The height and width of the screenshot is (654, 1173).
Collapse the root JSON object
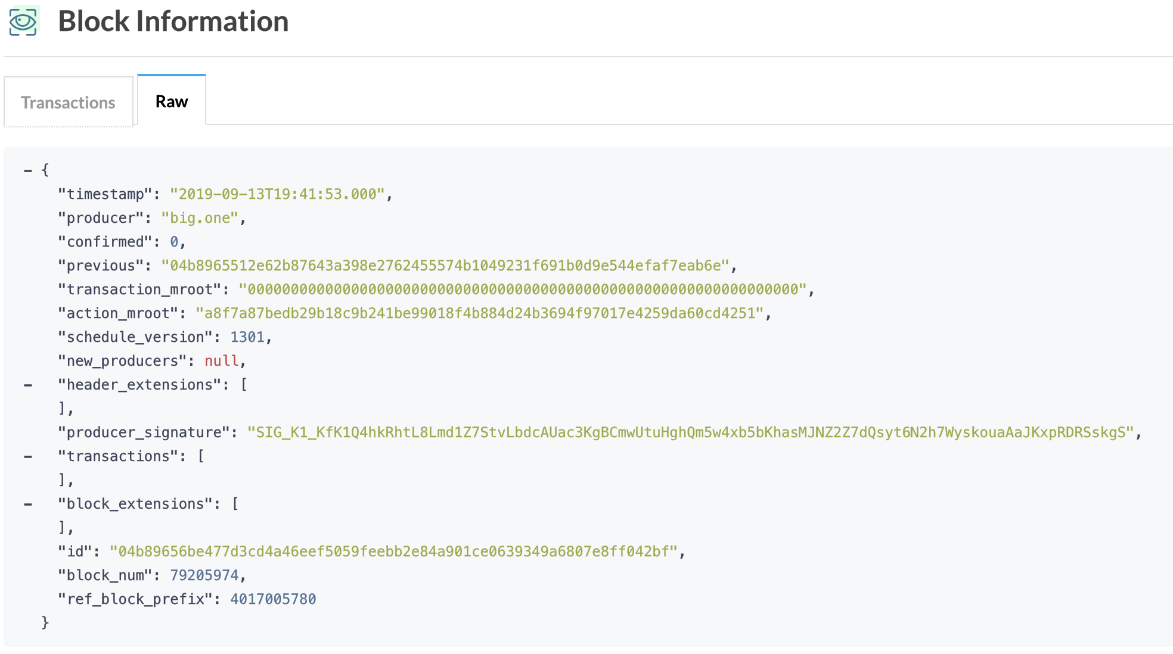coord(27,170)
